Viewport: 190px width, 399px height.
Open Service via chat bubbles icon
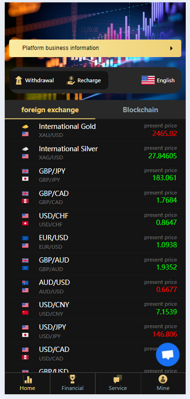point(118,379)
